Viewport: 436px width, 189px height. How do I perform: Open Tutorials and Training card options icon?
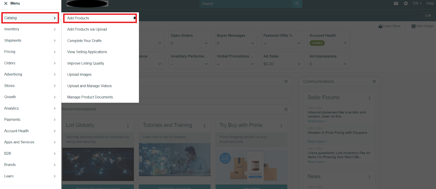click(205, 126)
